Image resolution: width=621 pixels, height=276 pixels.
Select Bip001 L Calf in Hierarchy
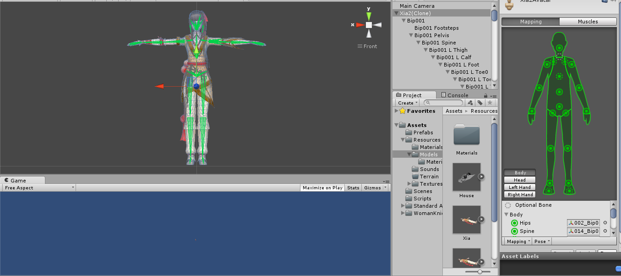(454, 57)
